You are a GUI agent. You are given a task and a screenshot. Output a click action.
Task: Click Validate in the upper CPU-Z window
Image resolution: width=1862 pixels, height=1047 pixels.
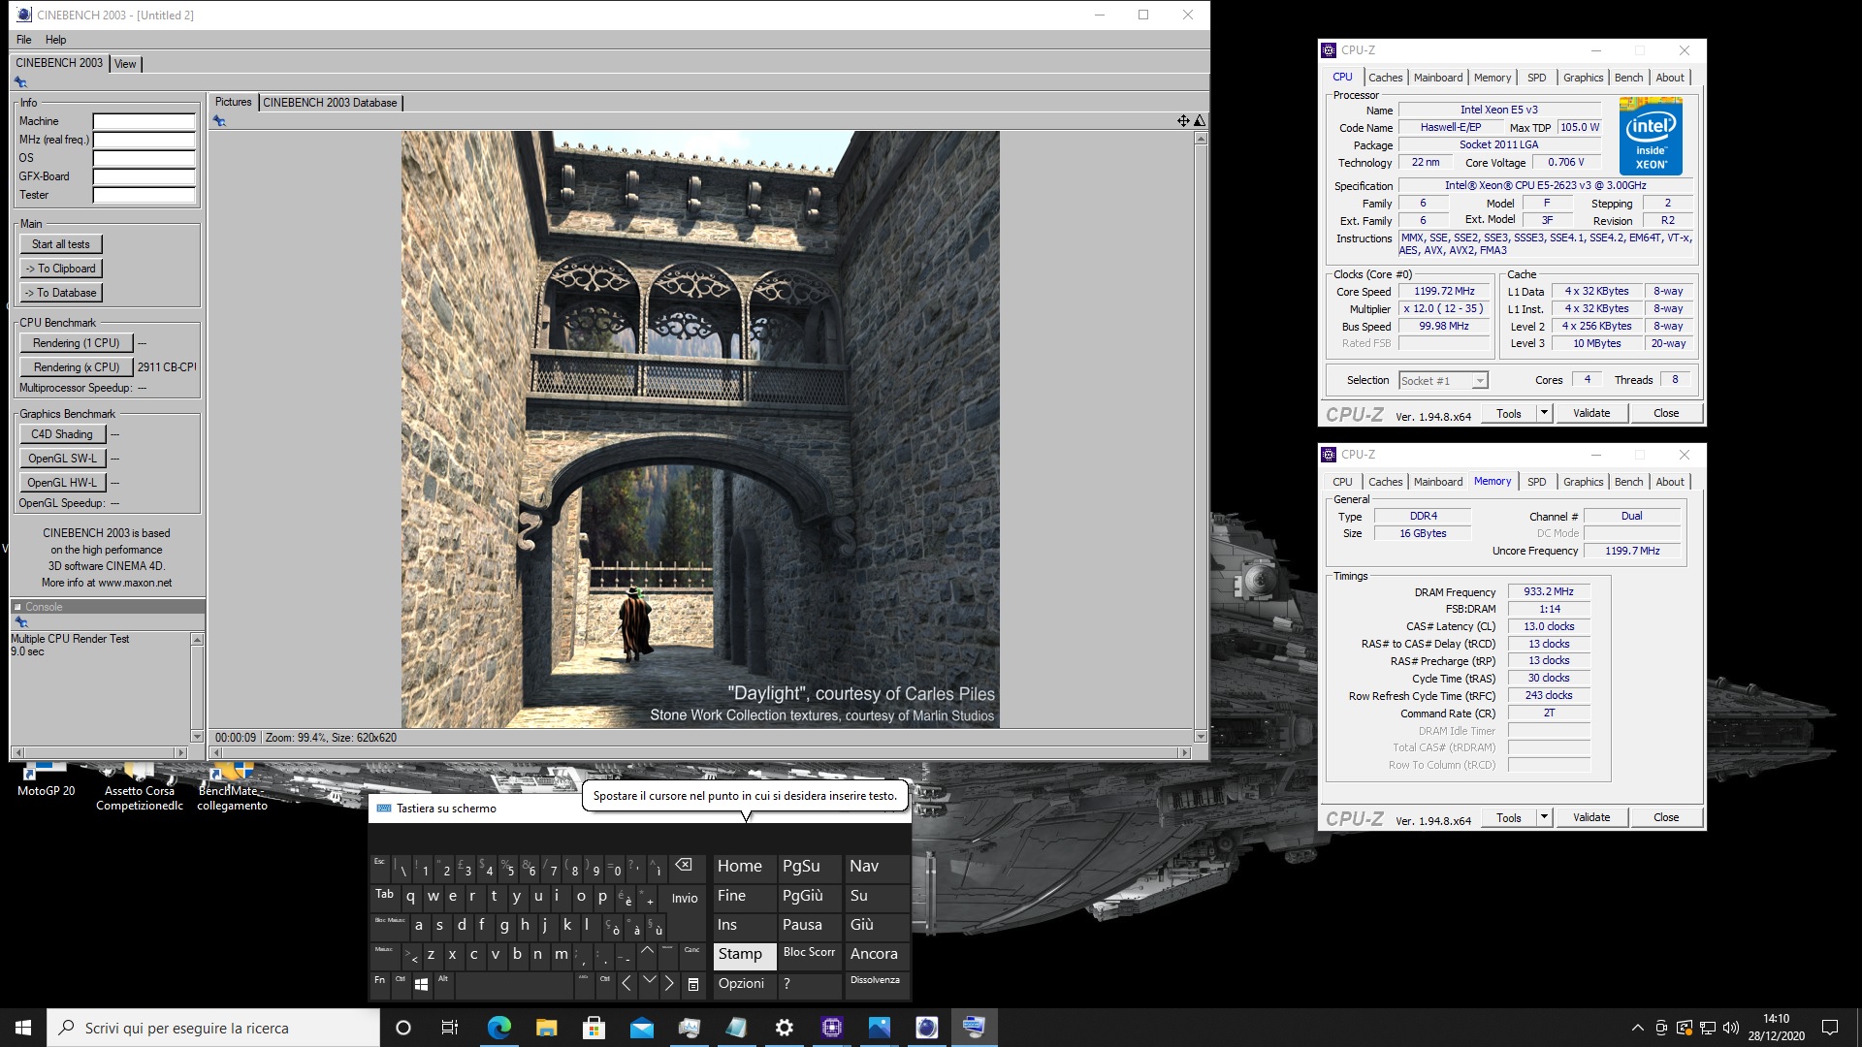(1590, 413)
